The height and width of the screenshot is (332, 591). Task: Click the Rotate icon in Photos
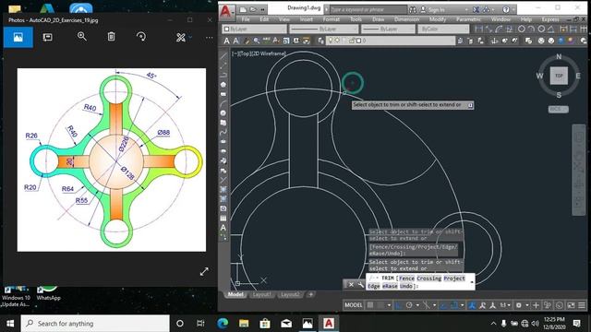[x=141, y=37]
